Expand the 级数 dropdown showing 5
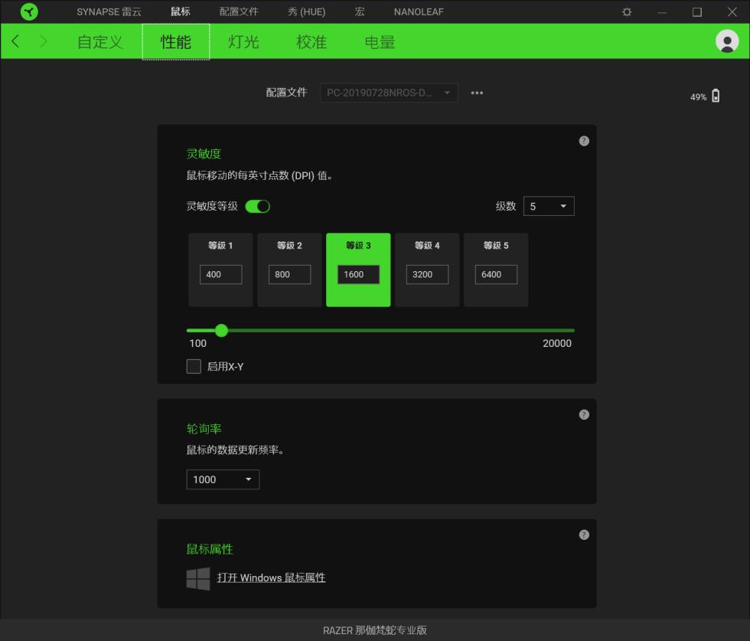The image size is (750, 641). pos(549,206)
